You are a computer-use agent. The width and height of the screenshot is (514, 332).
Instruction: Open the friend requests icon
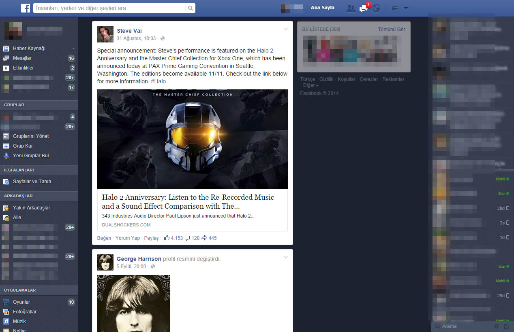pyautogui.click(x=351, y=8)
